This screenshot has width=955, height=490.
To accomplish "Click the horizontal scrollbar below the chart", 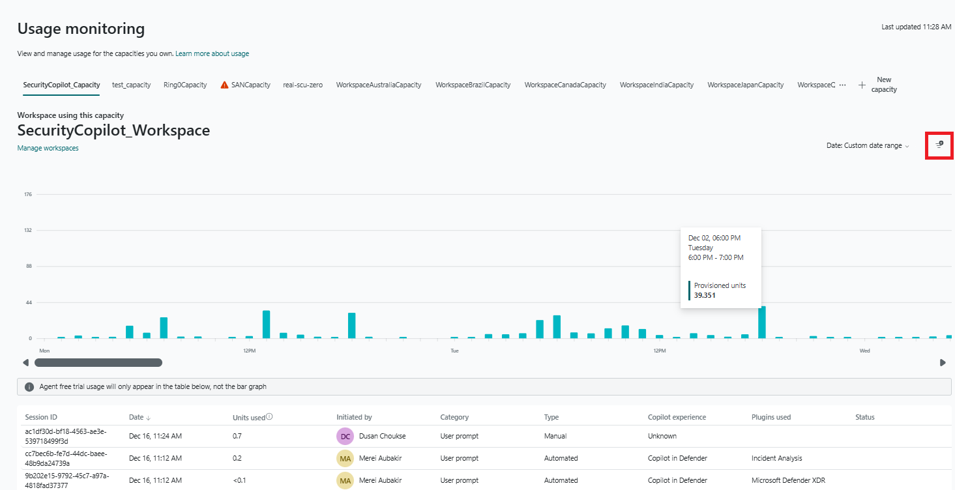I will pos(98,362).
